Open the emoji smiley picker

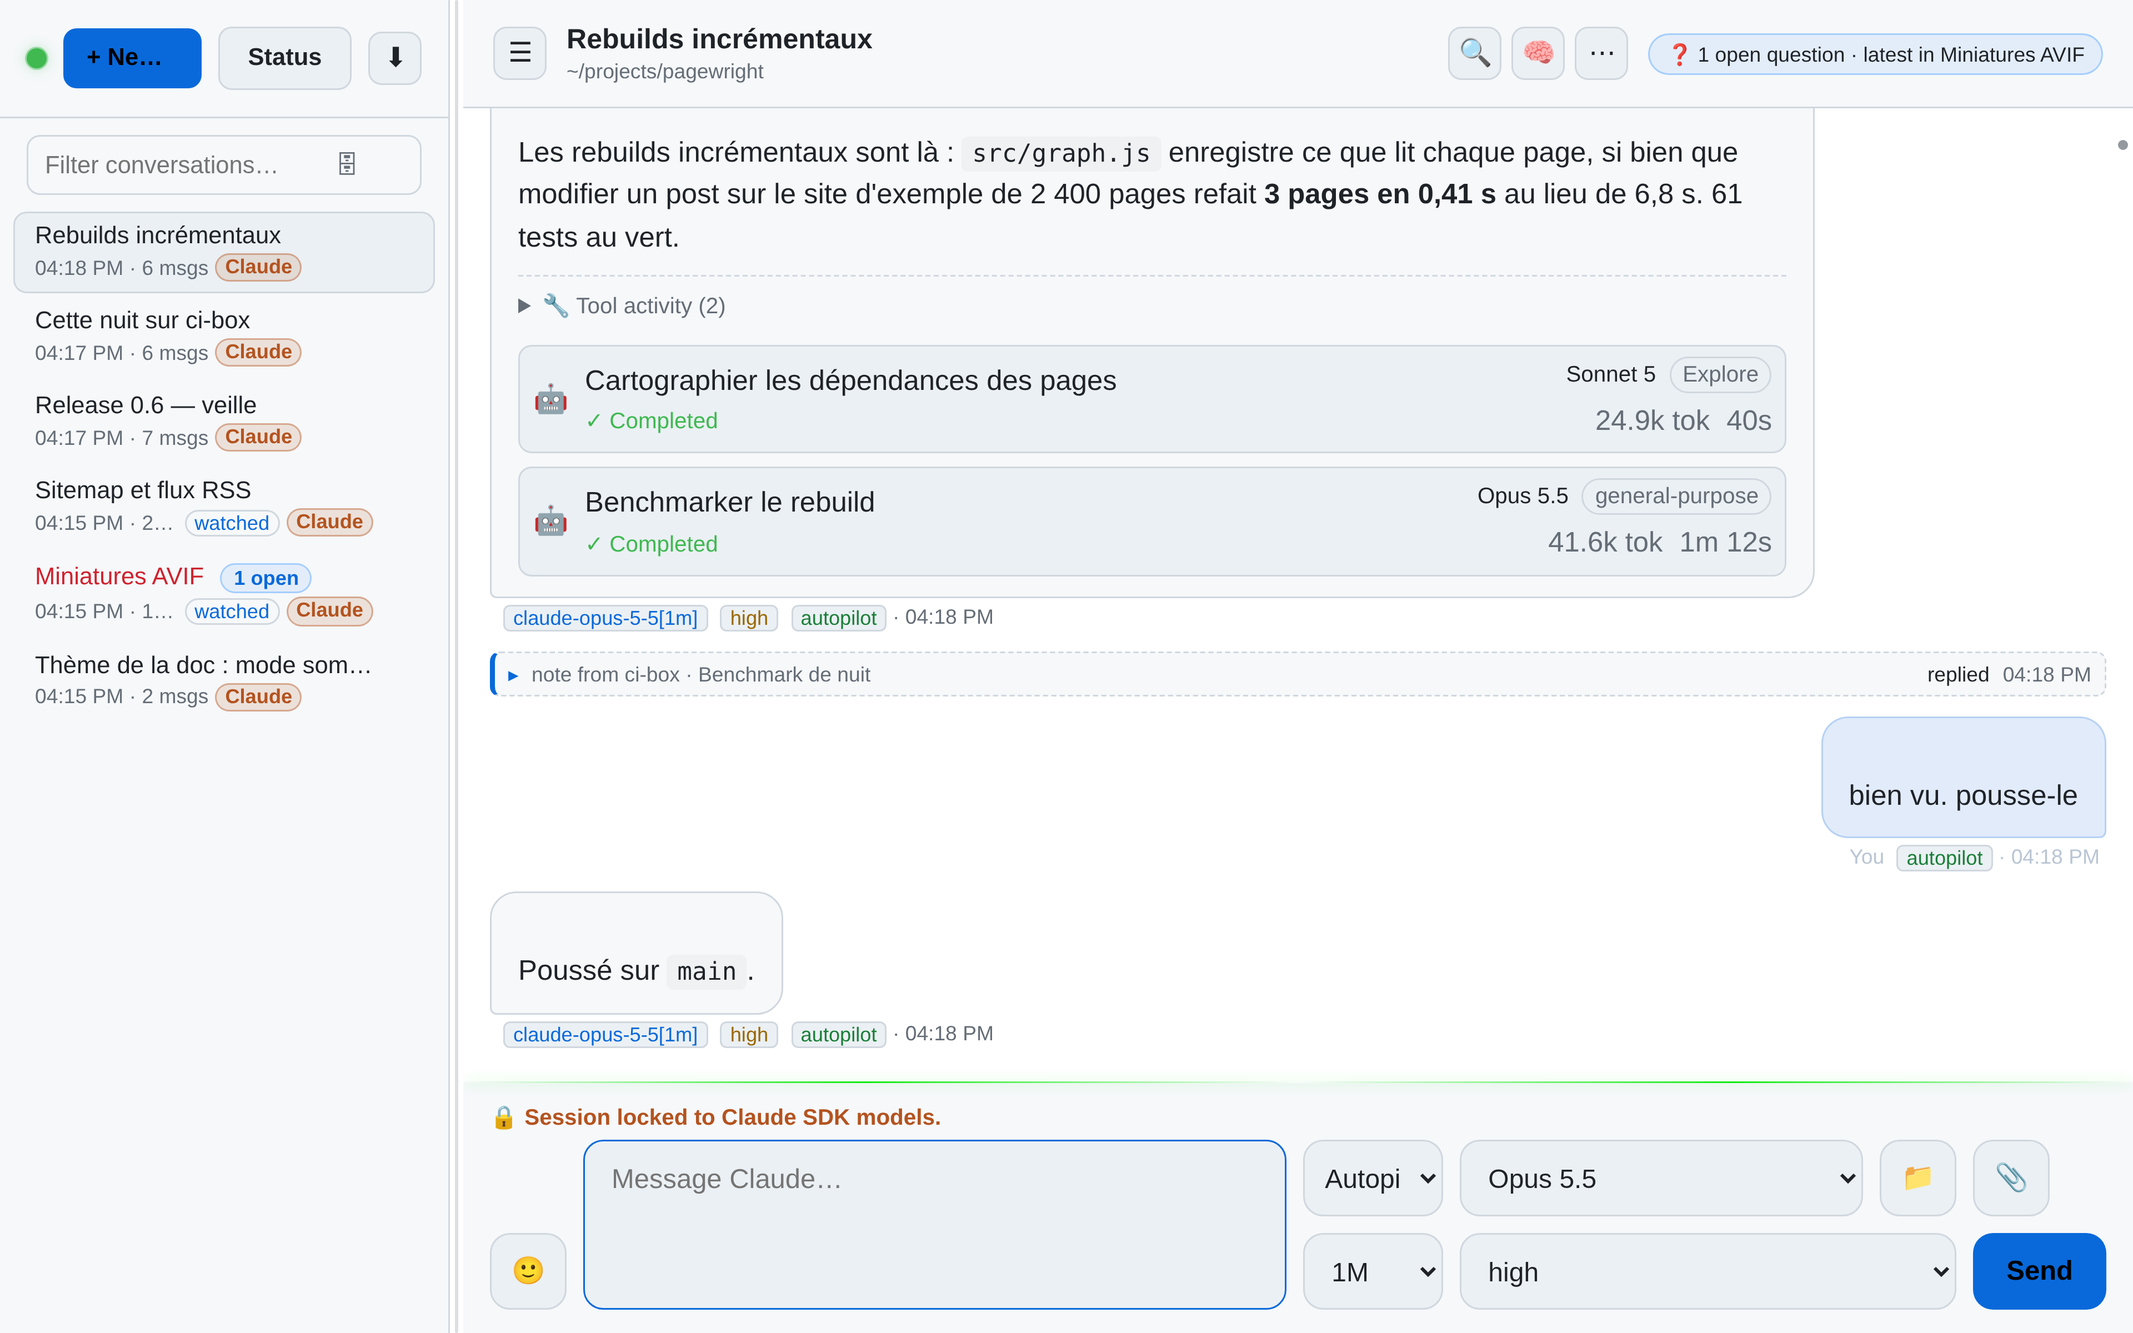coord(528,1270)
